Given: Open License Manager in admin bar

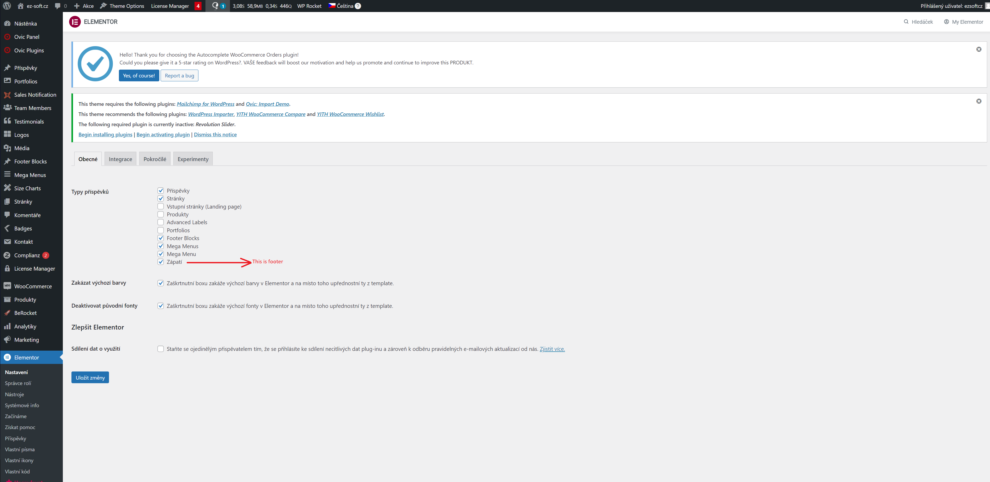Looking at the screenshot, I should pos(170,6).
